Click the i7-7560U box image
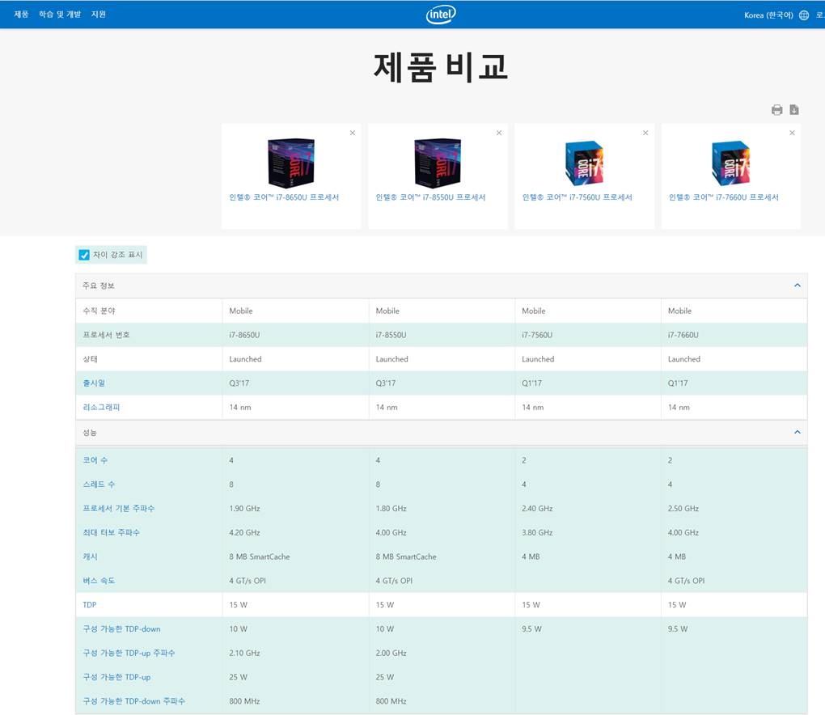Image resolution: width=825 pixels, height=715 pixels. point(584,163)
